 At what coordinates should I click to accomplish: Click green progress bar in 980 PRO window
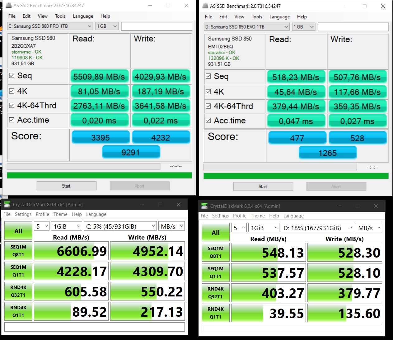click(100, 175)
